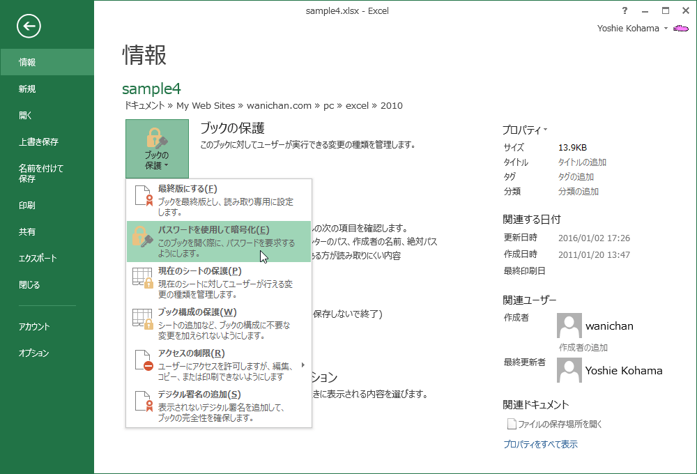Open the 印刷 page
The height and width of the screenshot is (474, 697).
47,206
